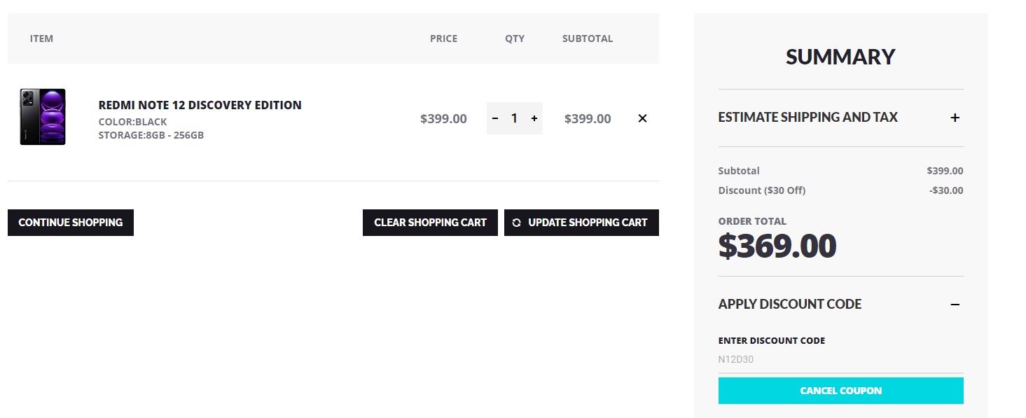Click the $369.00 order total amount
This screenshot has width=1026, height=418.
click(777, 246)
